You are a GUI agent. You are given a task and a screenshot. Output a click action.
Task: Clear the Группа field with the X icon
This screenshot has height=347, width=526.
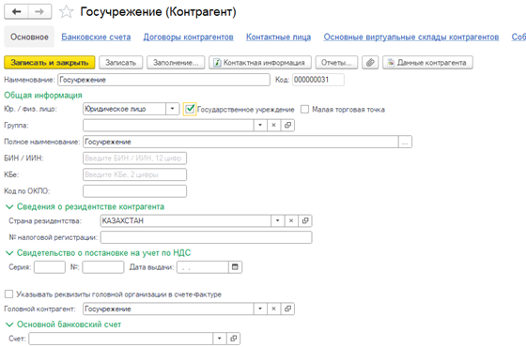click(273, 126)
